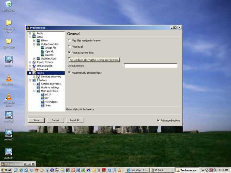Click the Cancel button
231x173 pixels.
click(x=56, y=120)
